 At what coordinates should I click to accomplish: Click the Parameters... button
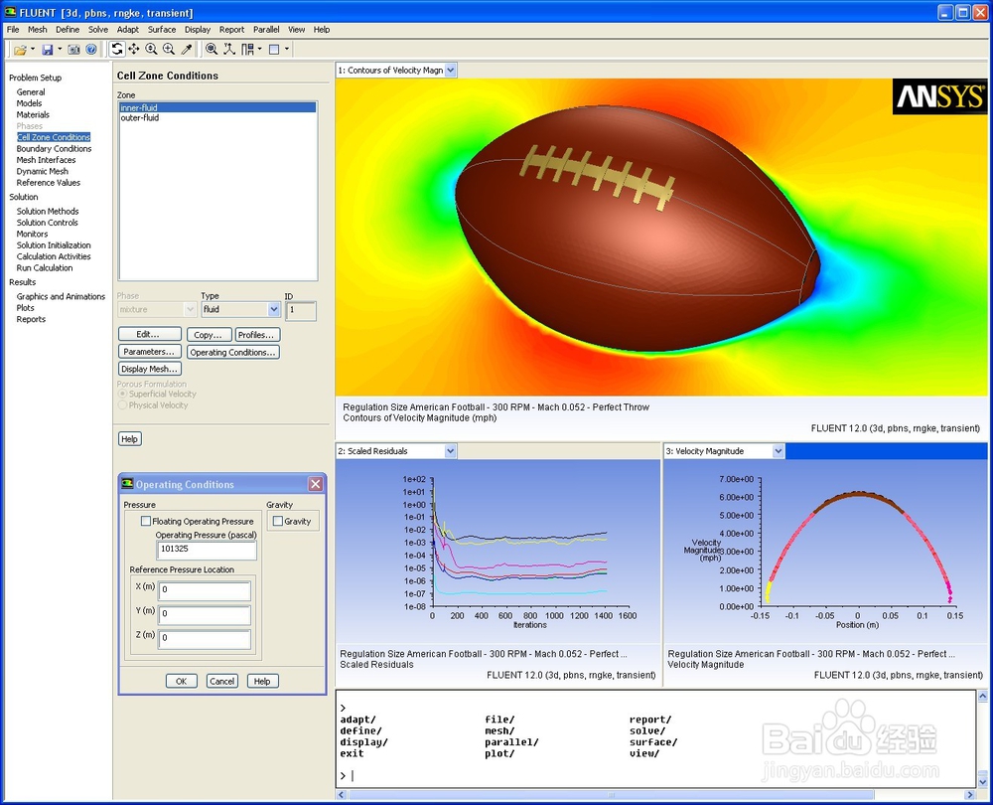tap(150, 351)
